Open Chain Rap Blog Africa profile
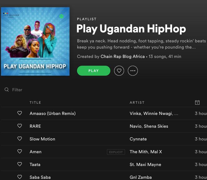The width and height of the screenshot is (207, 180). point(123,57)
